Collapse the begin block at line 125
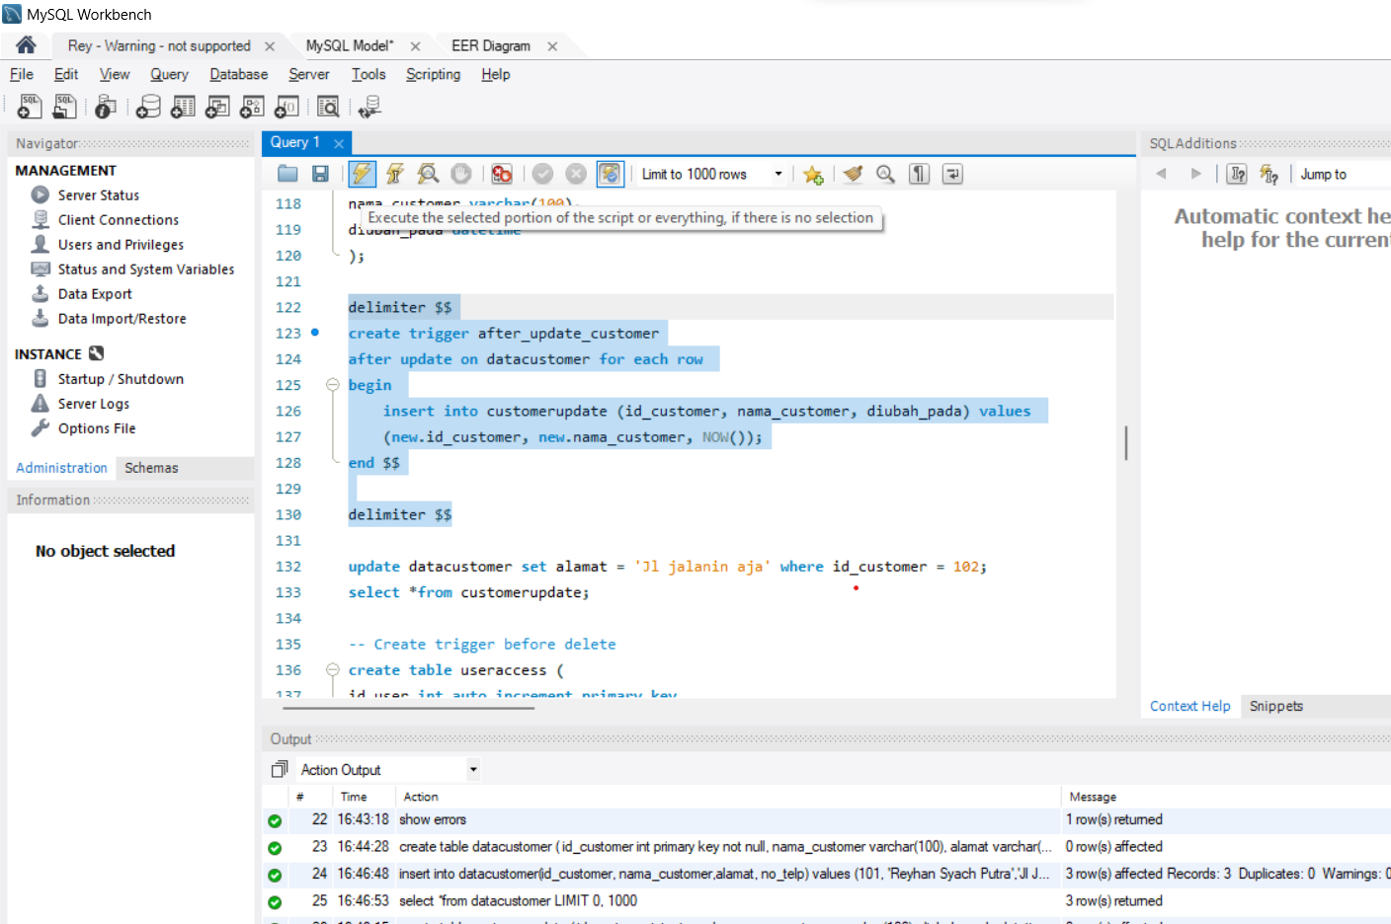This screenshot has height=924, width=1391. (333, 385)
